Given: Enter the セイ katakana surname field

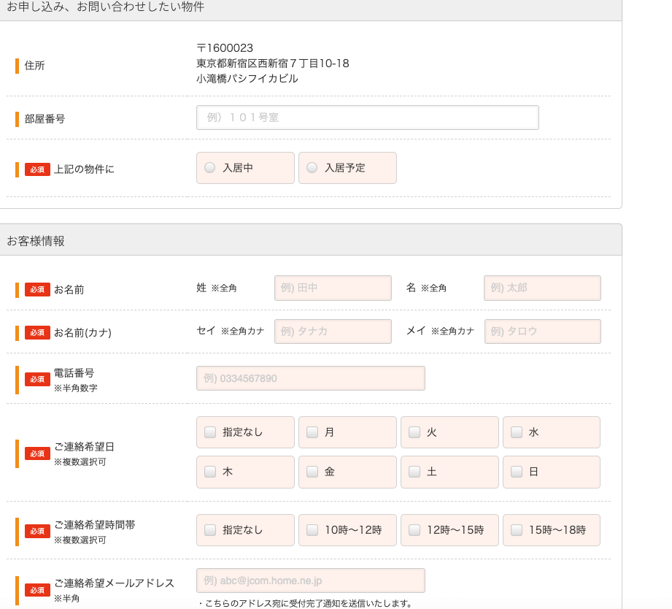Looking at the screenshot, I should click(333, 332).
